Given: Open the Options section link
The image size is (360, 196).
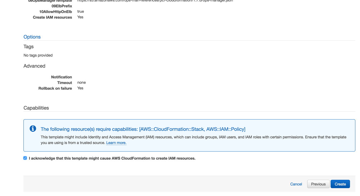Looking at the screenshot, I should point(32,37).
